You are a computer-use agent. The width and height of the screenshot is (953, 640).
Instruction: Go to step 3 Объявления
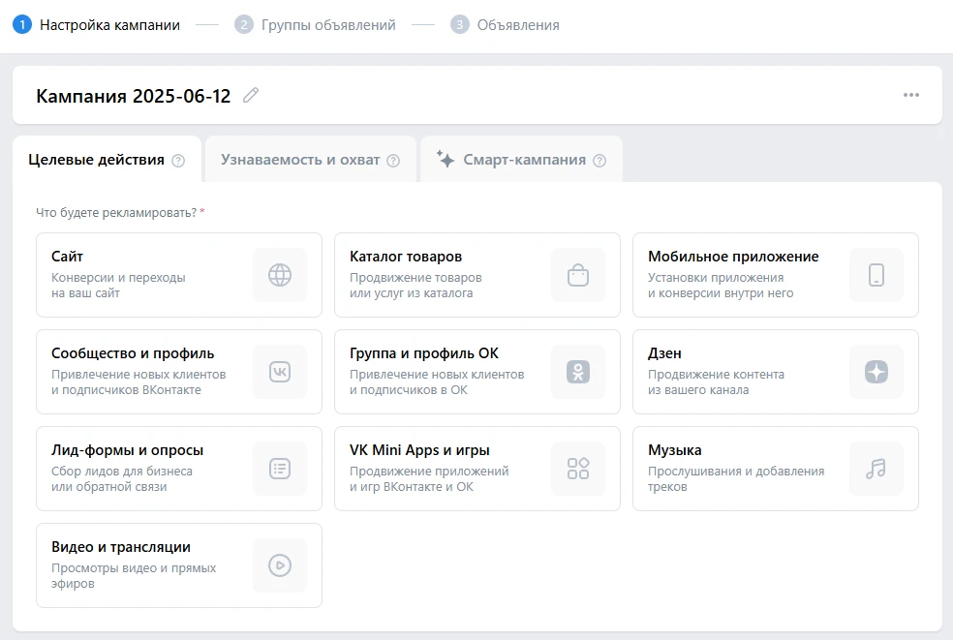[x=517, y=25]
